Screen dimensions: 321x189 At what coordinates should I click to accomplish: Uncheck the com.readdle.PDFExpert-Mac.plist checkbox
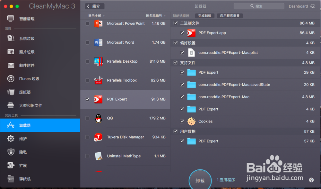(182, 53)
